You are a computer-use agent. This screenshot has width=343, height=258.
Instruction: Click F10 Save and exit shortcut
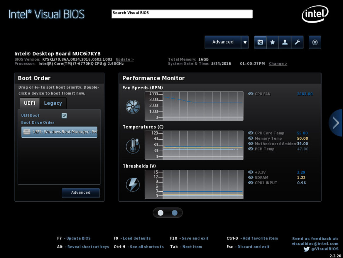(189, 238)
